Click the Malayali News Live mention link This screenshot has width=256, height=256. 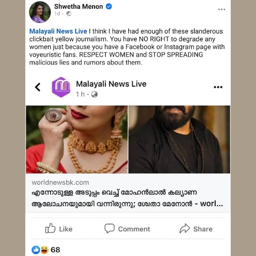(x=58, y=31)
